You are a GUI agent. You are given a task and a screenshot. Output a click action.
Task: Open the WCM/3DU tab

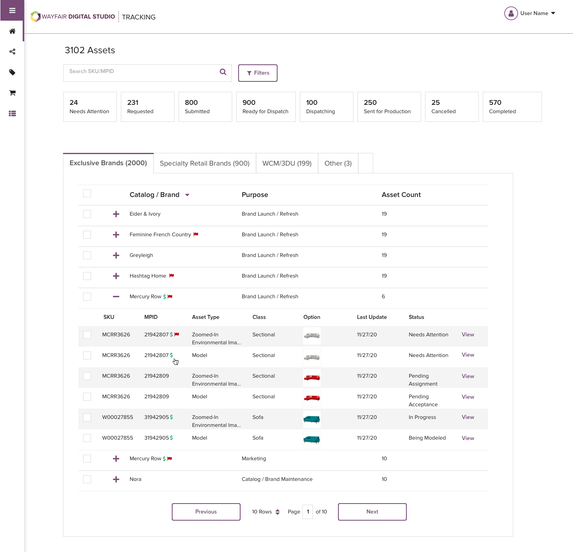coord(287,164)
